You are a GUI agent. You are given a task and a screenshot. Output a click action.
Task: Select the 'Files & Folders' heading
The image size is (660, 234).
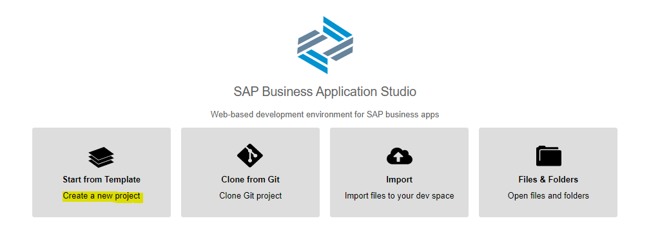point(548,180)
